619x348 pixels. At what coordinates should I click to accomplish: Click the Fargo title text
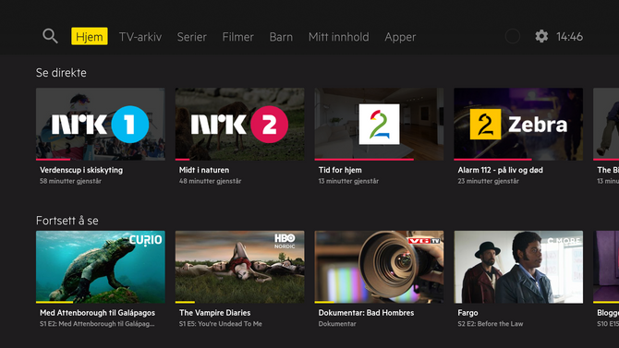(x=467, y=313)
